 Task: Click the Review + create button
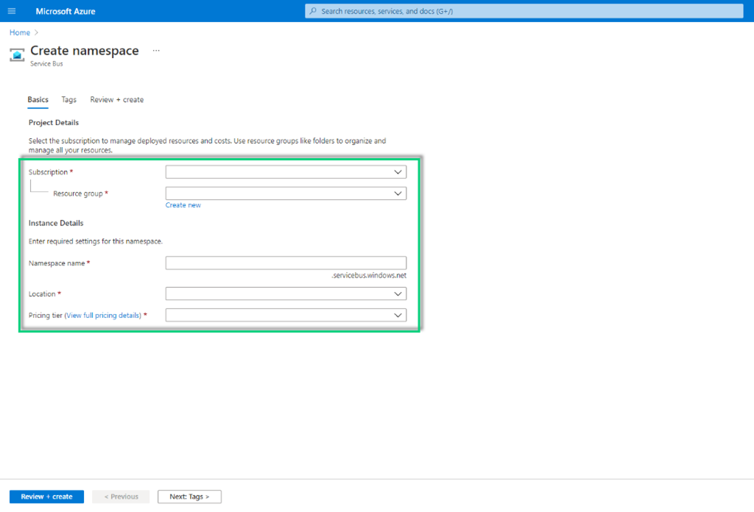click(46, 497)
